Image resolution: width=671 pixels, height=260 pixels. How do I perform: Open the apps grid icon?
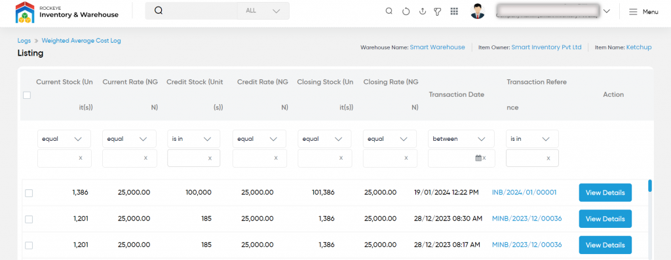[x=455, y=11]
